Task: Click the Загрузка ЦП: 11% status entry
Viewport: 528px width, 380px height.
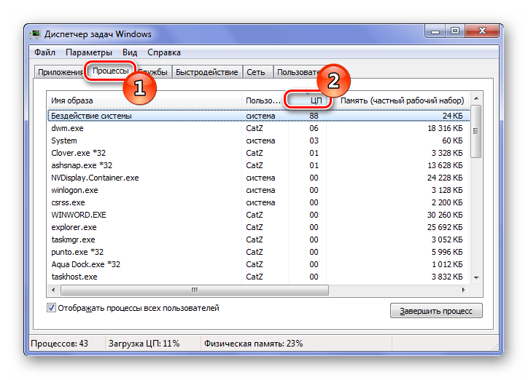Action: (x=144, y=344)
